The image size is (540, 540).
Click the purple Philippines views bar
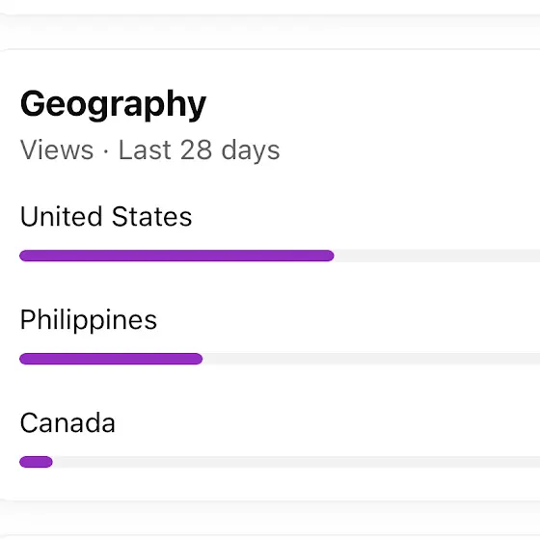(111, 359)
